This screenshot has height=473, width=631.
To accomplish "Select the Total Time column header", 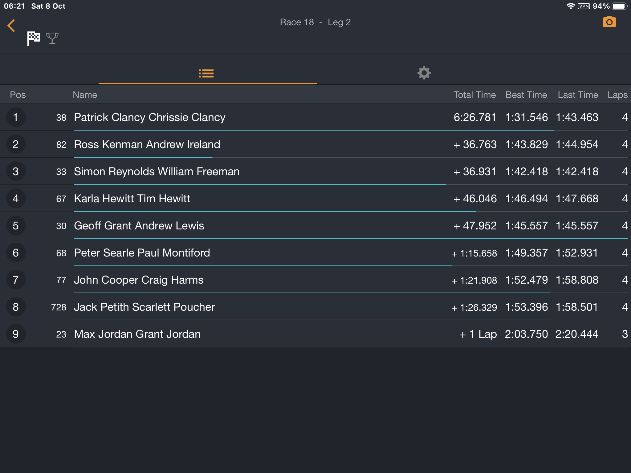I will [474, 95].
